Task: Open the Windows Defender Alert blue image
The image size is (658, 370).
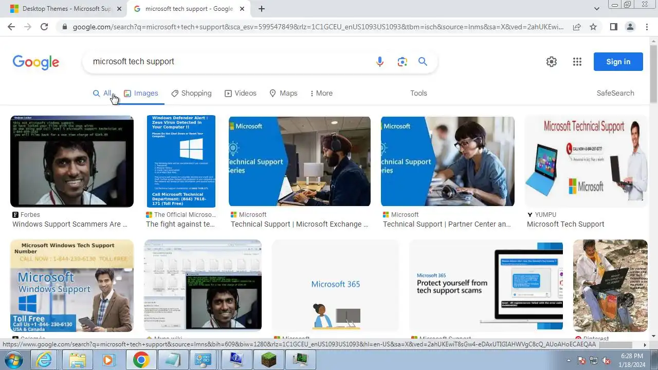Action: (181, 161)
